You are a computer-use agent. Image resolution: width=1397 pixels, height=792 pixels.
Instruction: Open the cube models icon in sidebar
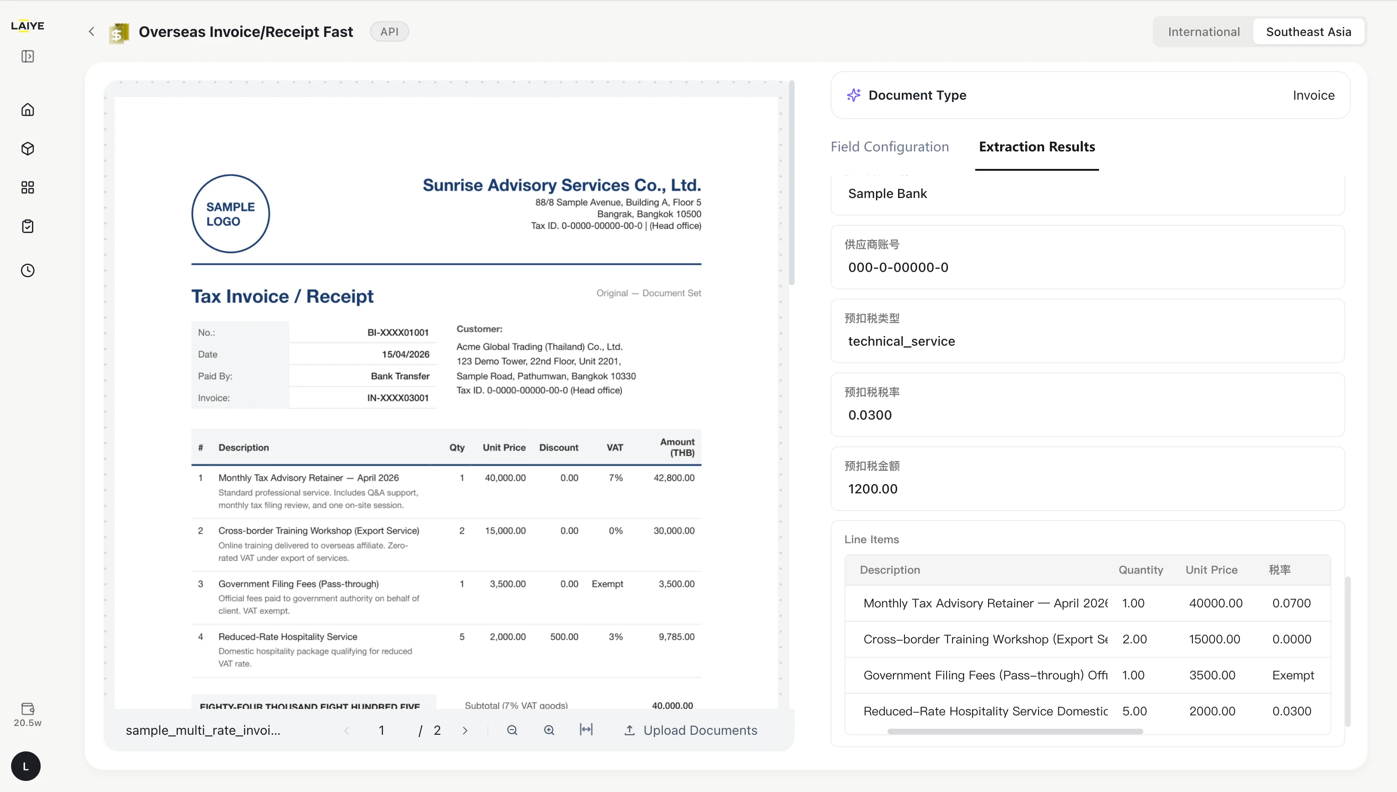coord(28,149)
